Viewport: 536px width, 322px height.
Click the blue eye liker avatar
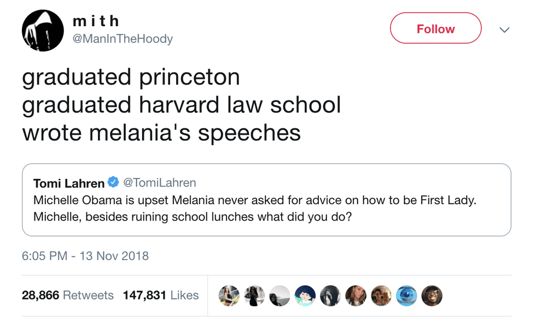point(406,295)
